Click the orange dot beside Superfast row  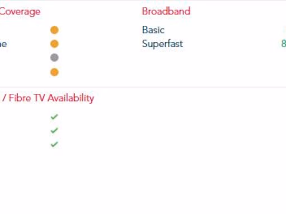tap(54, 44)
